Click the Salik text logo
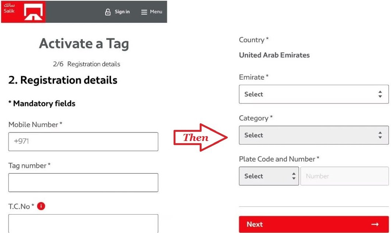 click(x=9, y=8)
